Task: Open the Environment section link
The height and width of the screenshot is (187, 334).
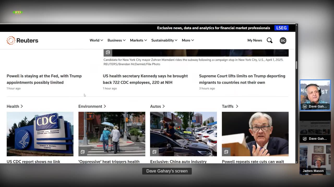Action: click(x=92, y=106)
